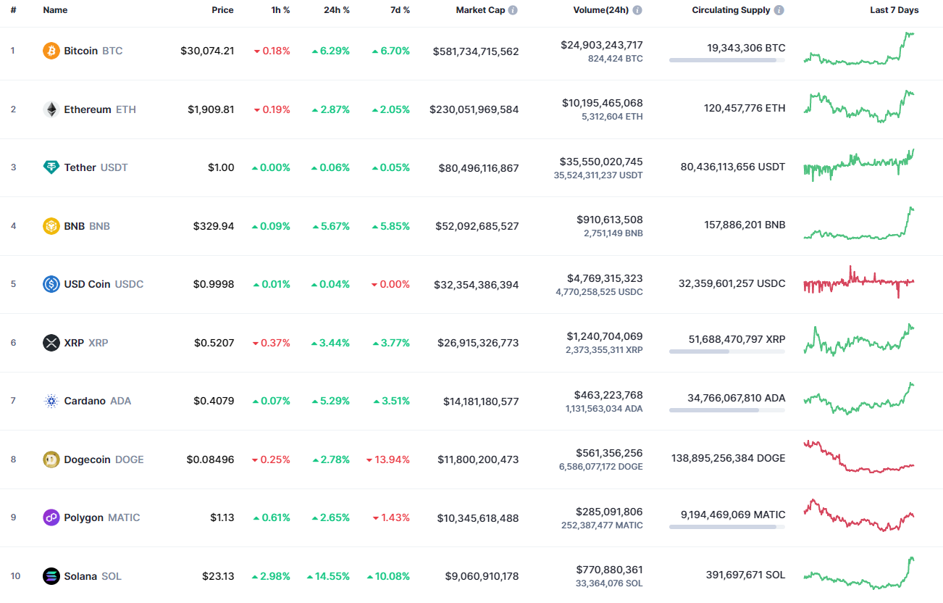Click the Dogecoin logo icon
This screenshot has height=603, width=943.
point(49,459)
